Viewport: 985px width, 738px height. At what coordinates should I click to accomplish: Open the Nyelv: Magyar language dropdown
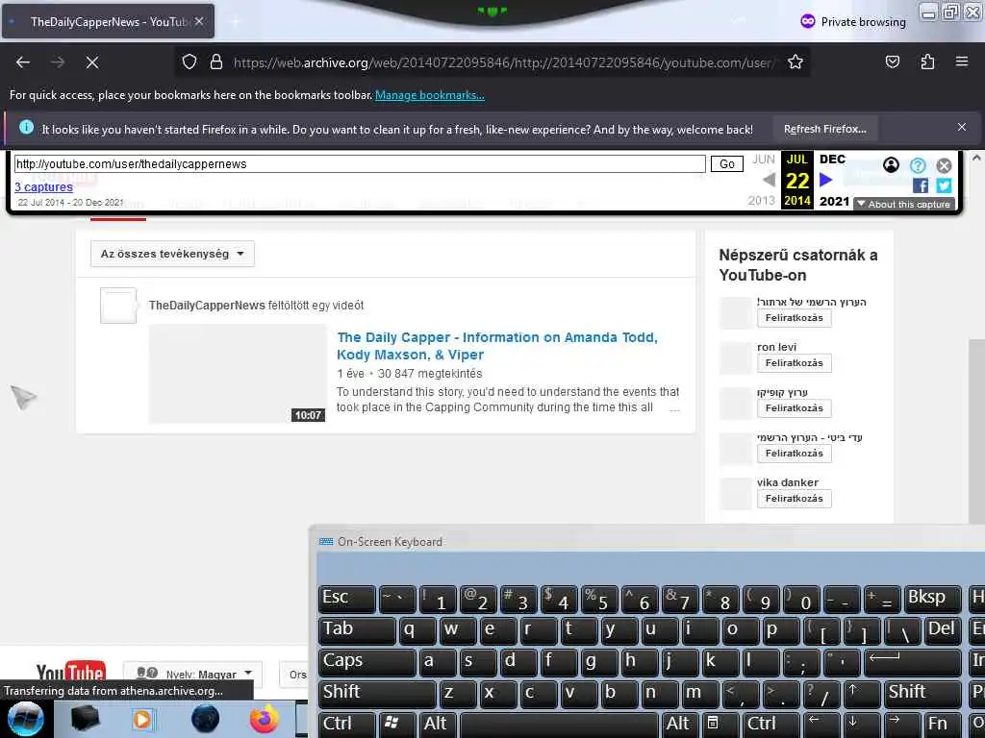192,674
